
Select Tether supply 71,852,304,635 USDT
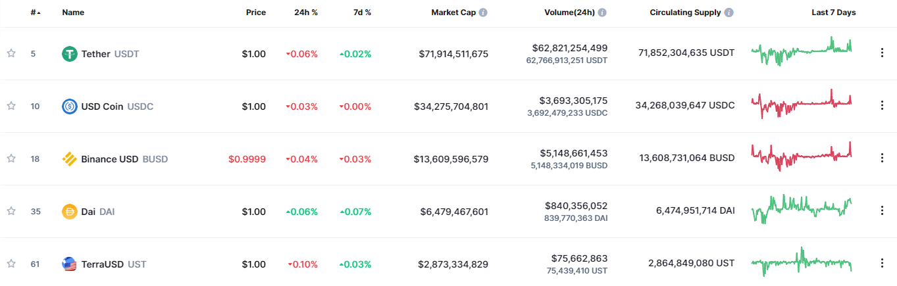pos(686,53)
